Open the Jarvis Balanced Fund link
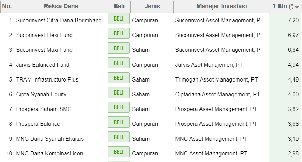Screen dimensions: 302x162 43,65
